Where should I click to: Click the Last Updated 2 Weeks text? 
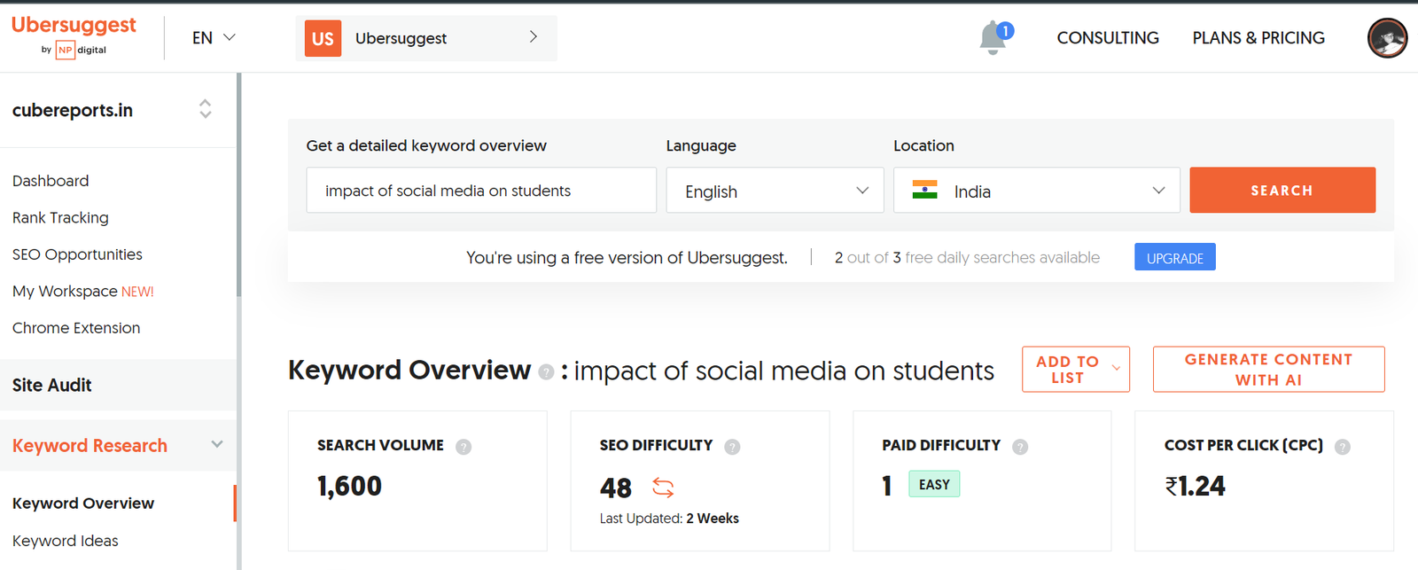click(669, 519)
